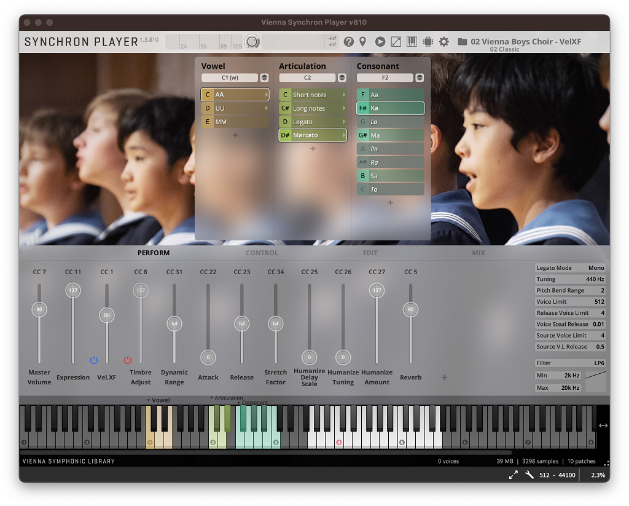This screenshot has height=506, width=629.
Task: Click the wrench icon in status bar
Action: tap(529, 475)
